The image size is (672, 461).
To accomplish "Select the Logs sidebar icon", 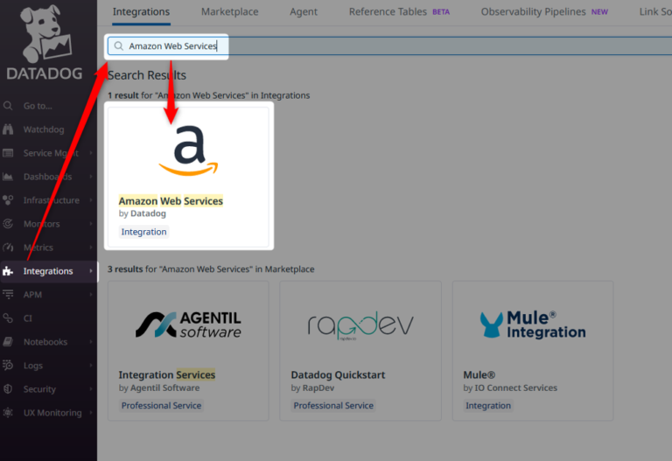I will coord(8,366).
